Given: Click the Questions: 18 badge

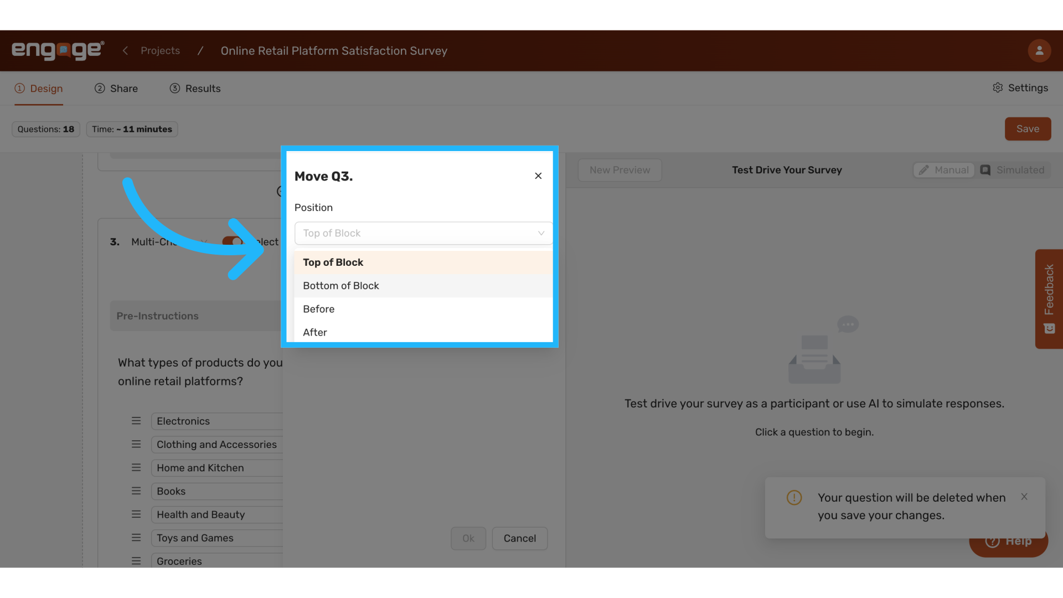Looking at the screenshot, I should click(x=46, y=129).
